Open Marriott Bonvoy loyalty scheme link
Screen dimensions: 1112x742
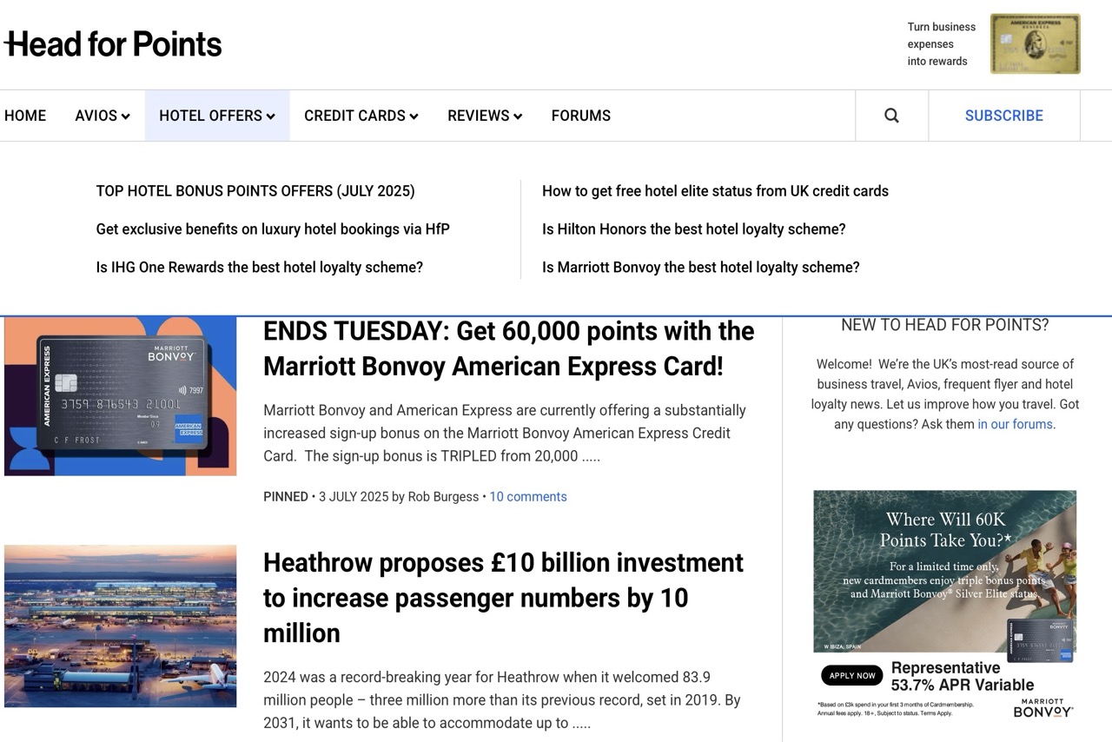click(700, 268)
